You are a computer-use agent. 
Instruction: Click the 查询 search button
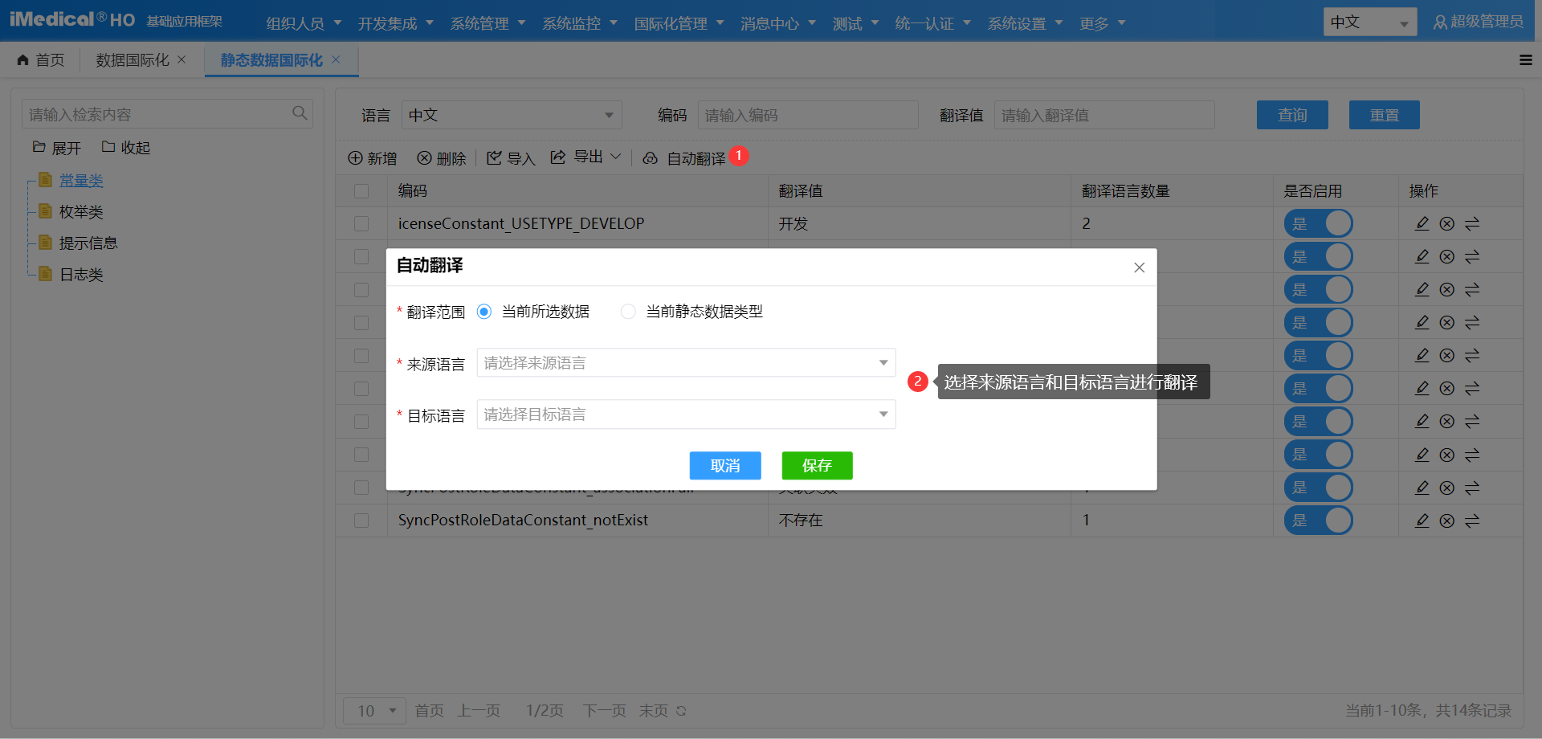(1292, 115)
